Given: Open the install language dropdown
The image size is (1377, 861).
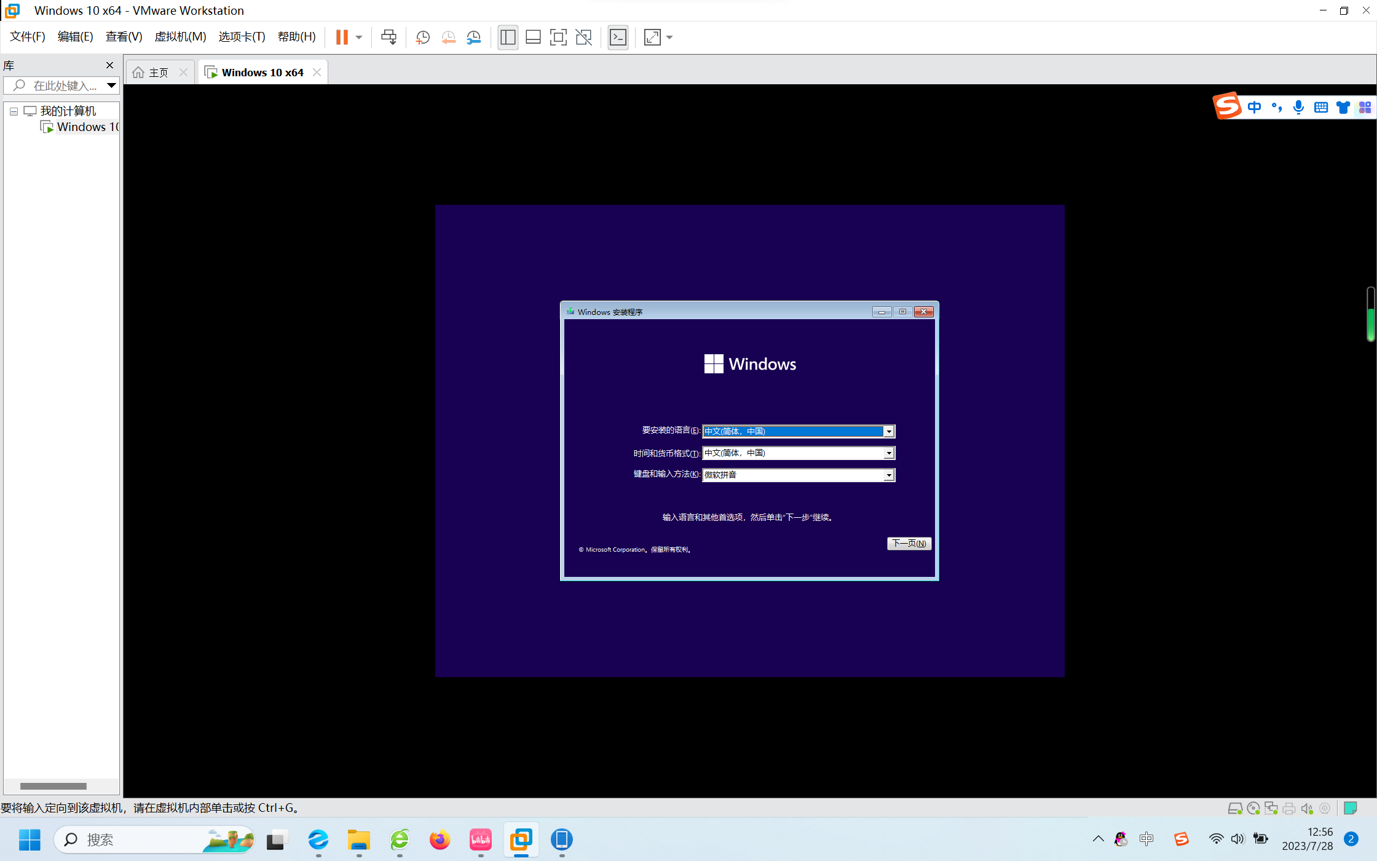Looking at the screenshot, I should pos(888,432).
